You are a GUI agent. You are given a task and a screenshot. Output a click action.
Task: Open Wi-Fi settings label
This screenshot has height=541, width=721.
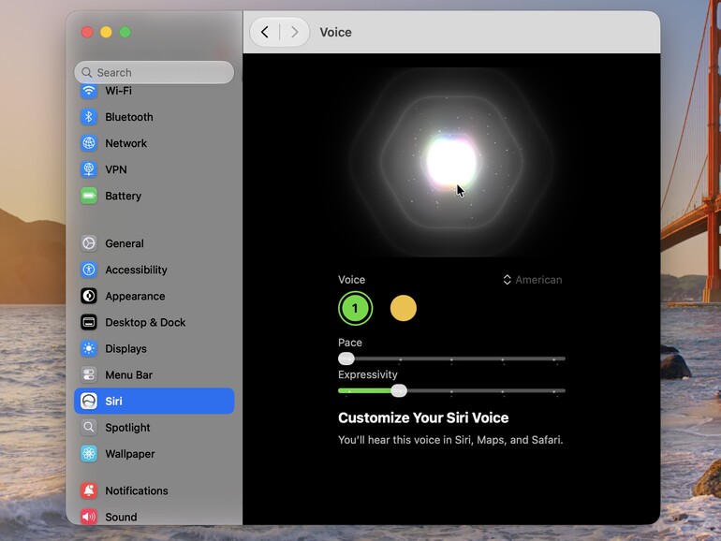(x=118, y=91)
